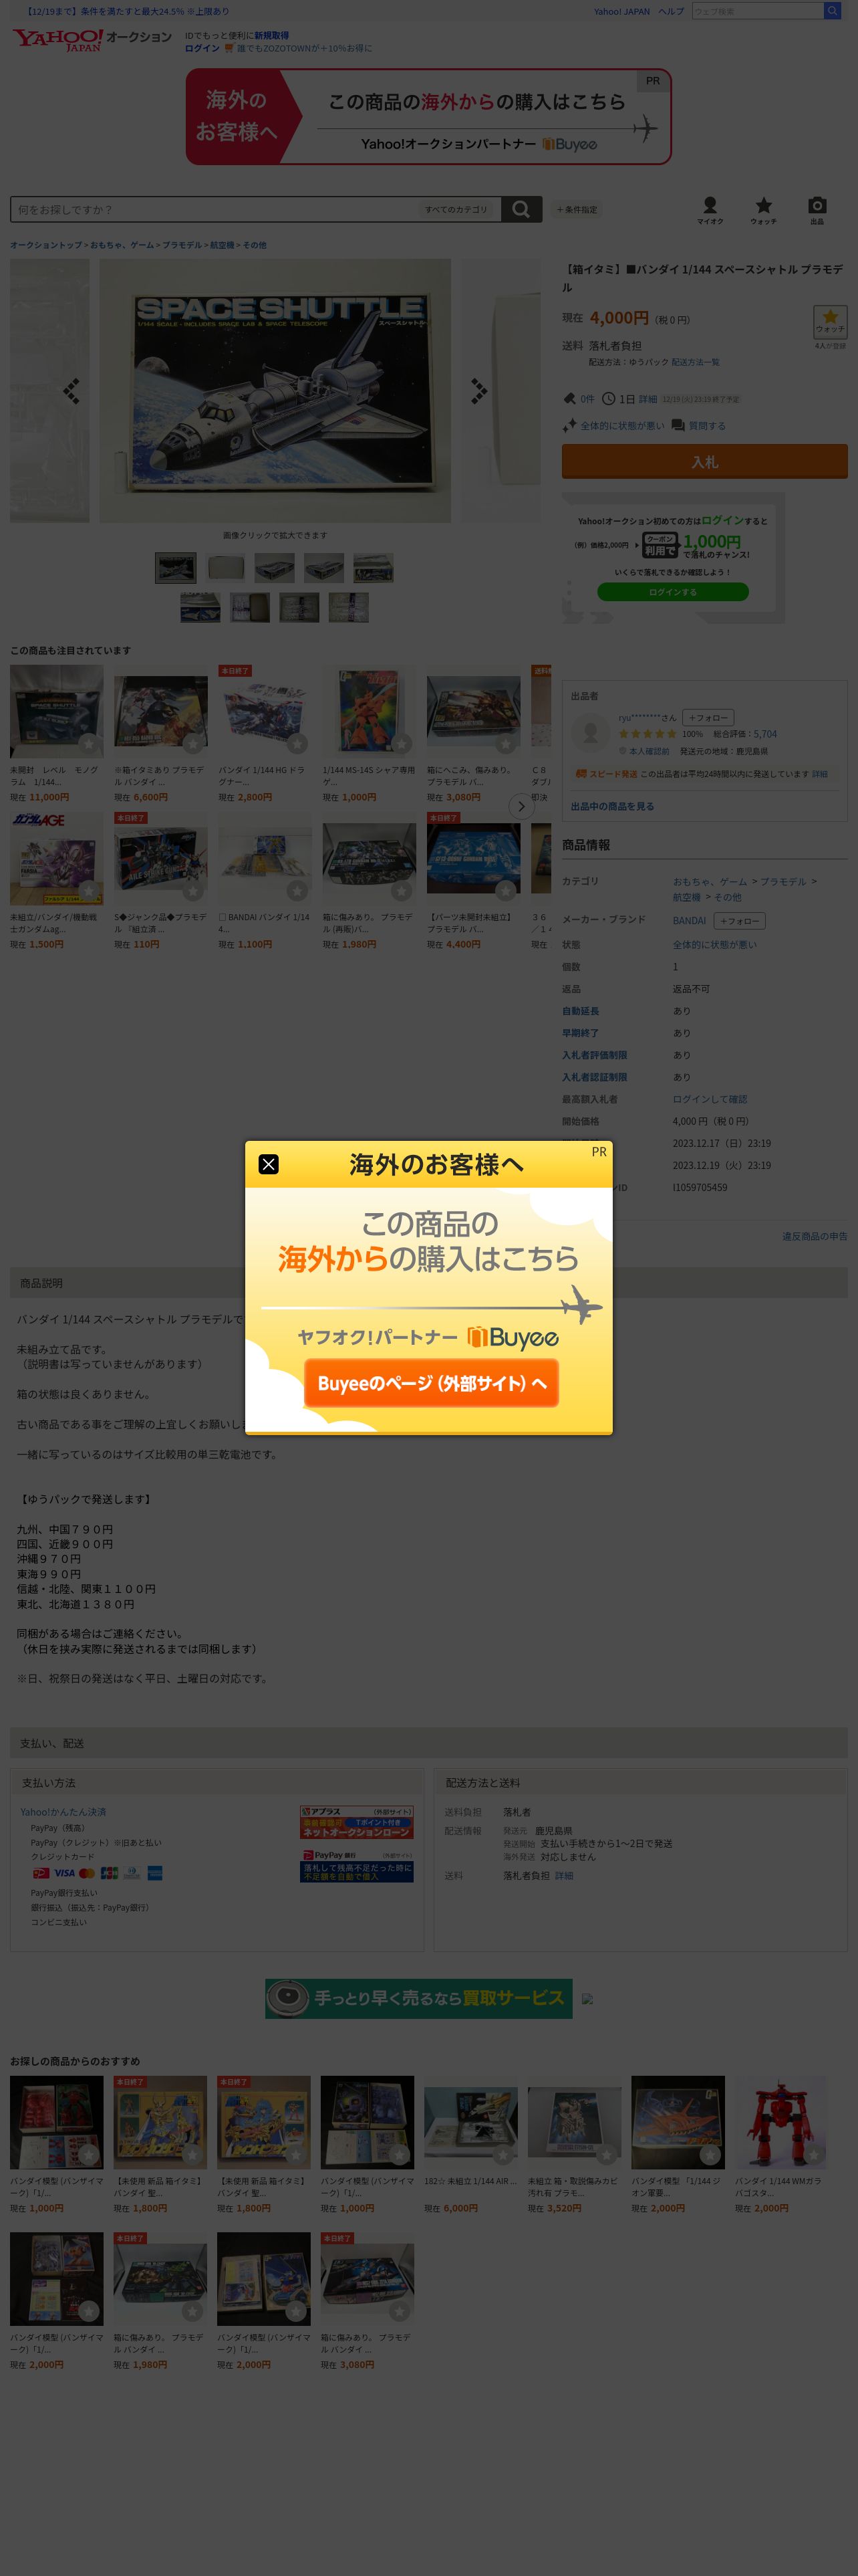Click the orange Buyee page button in popup
This screenshot has height=2576, width=858.
point(432,1383)
